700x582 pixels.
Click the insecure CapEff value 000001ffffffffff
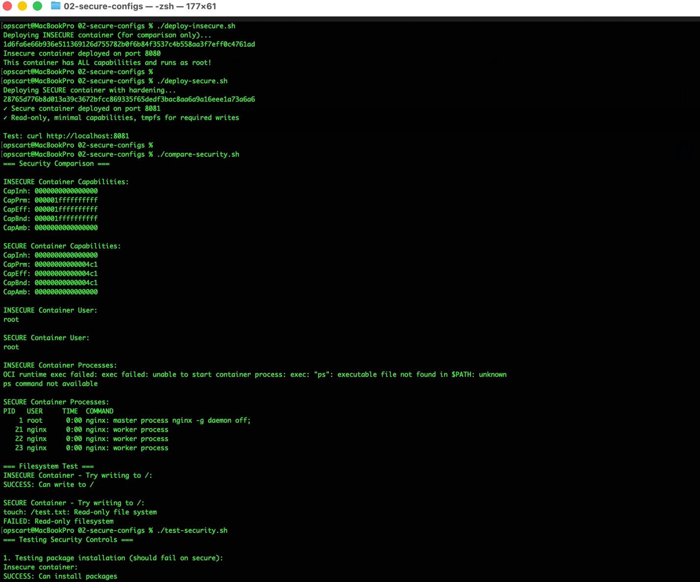coord(66,209)
